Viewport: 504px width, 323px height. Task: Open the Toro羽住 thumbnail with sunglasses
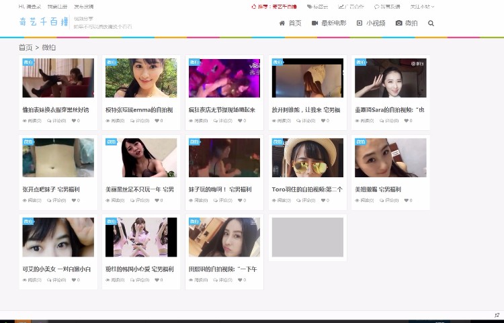(308, 158)
